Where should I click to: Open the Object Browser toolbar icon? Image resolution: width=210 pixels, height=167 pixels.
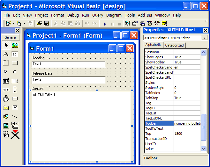click(150, 23)
